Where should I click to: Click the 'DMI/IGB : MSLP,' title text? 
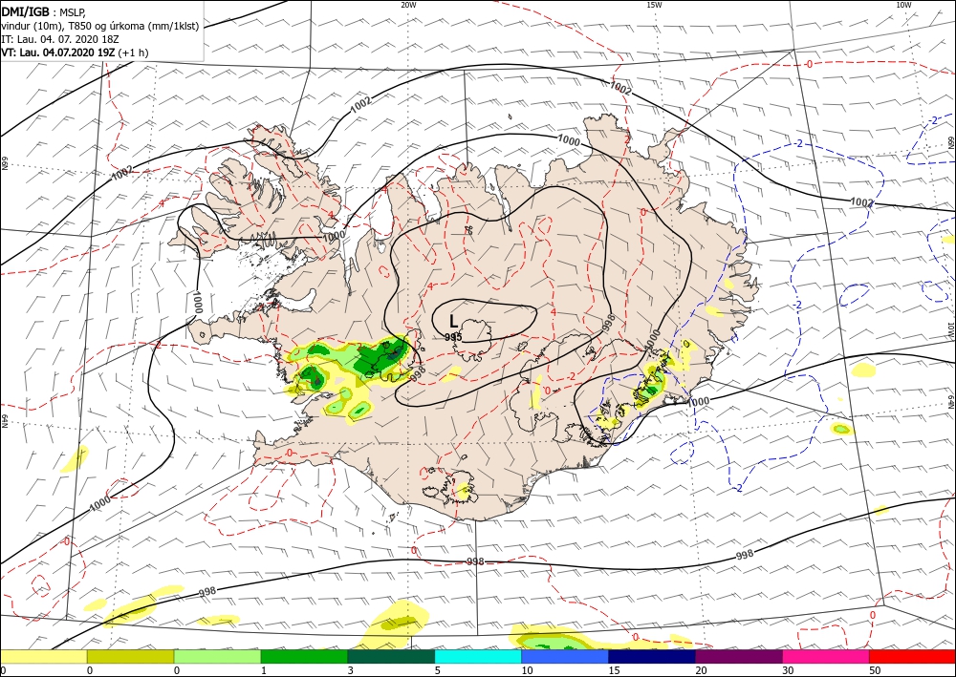[44, 11]
